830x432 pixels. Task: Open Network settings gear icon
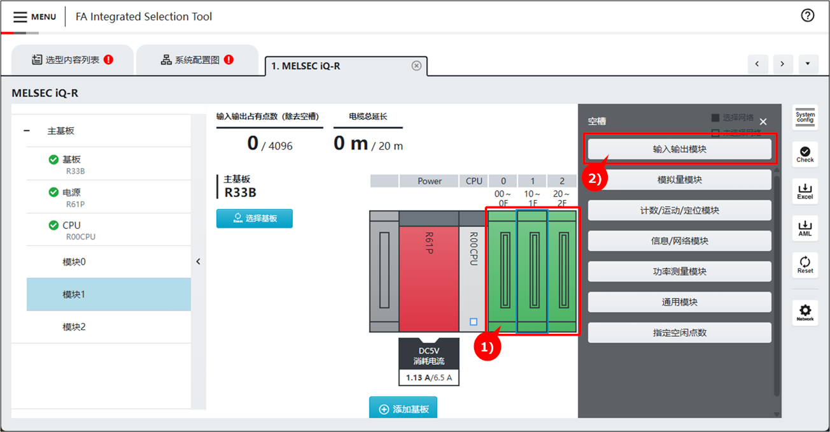pyautogui.click(x=805, y=312)
